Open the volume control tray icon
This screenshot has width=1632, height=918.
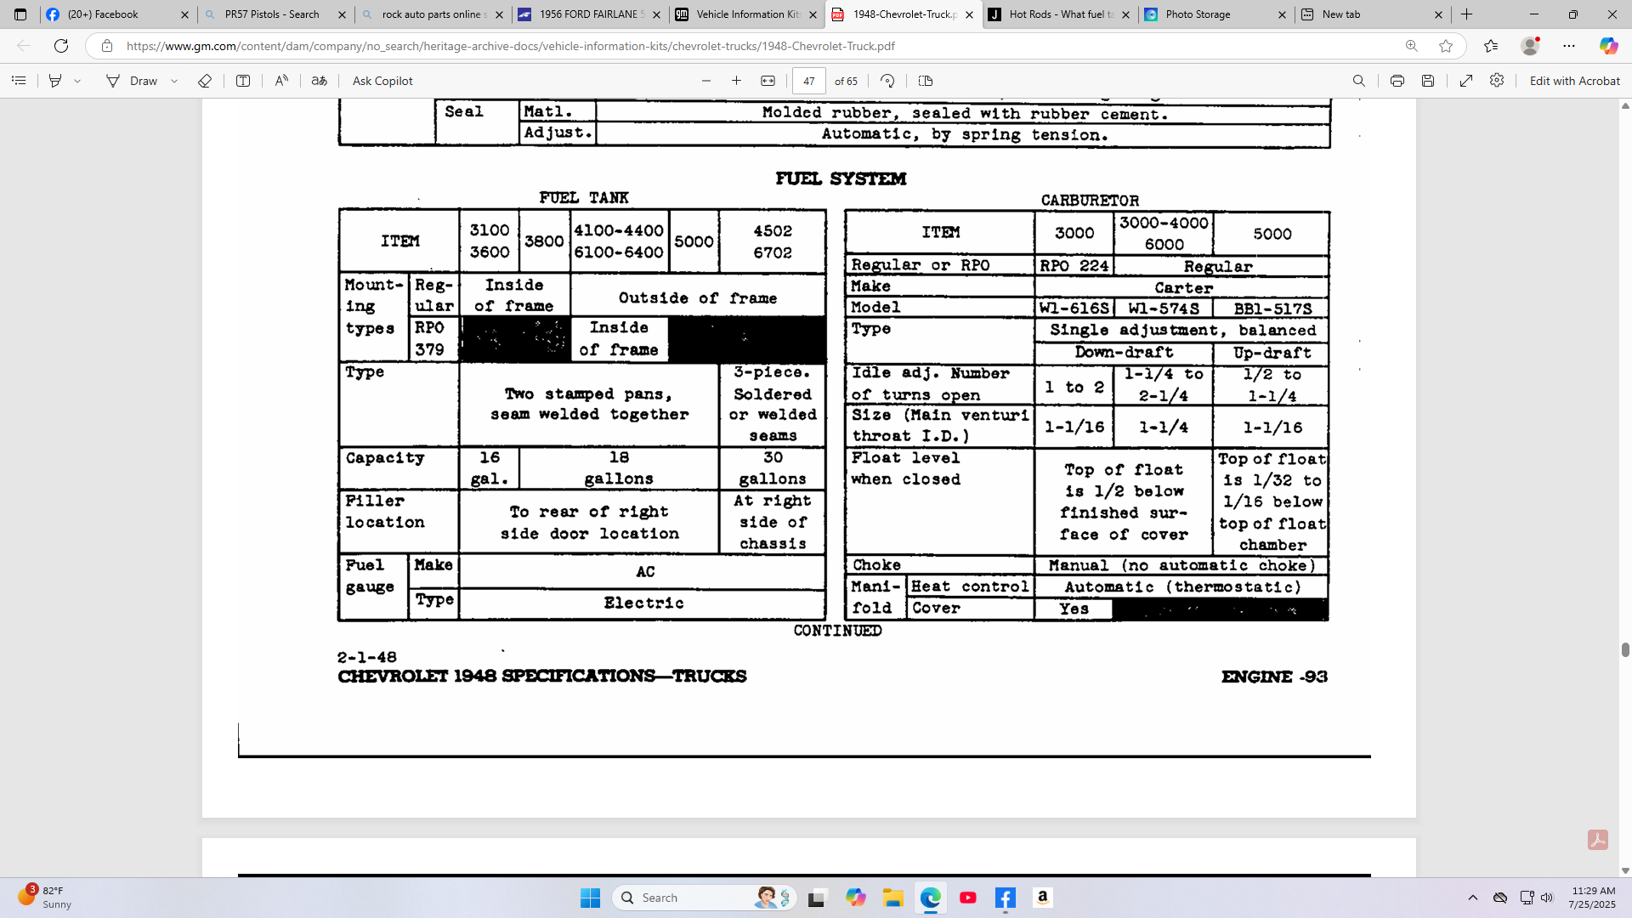[1547, 898]
